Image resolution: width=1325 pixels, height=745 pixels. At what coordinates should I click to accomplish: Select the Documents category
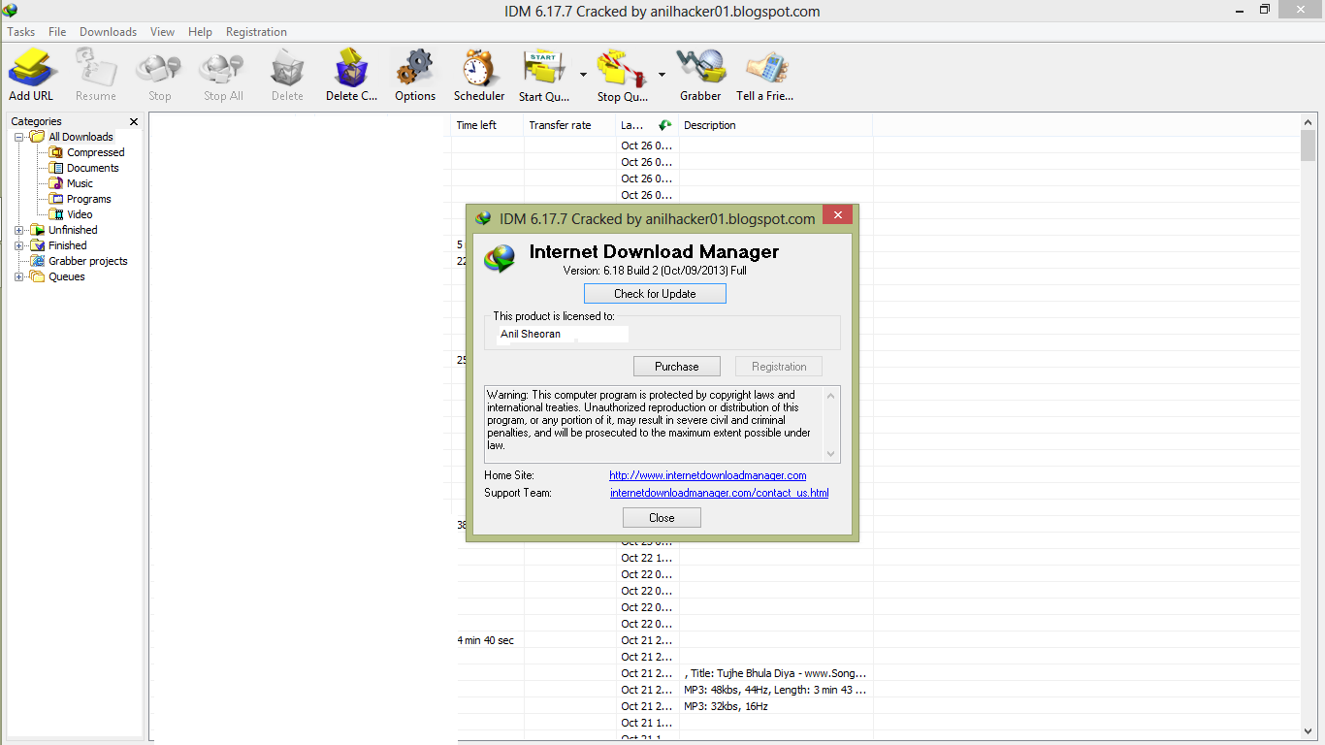92,168
